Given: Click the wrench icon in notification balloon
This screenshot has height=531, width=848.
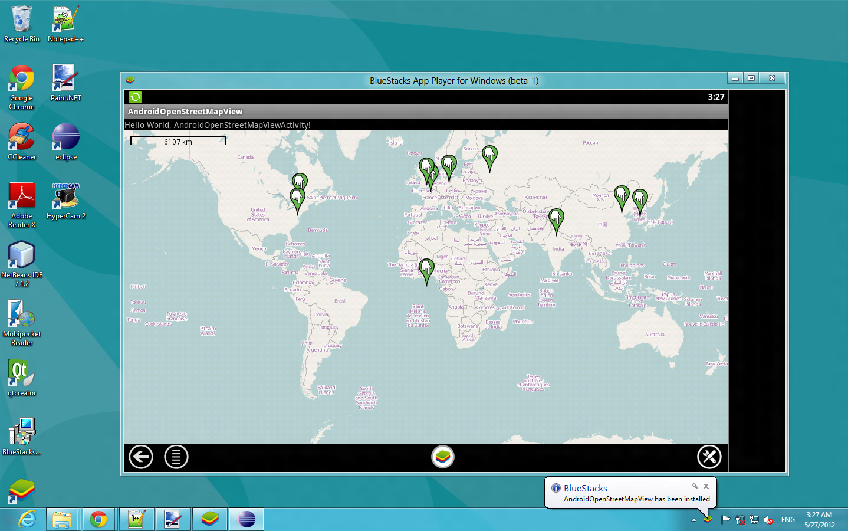Looking at the screenshot, I should click(x=695, y=486).
